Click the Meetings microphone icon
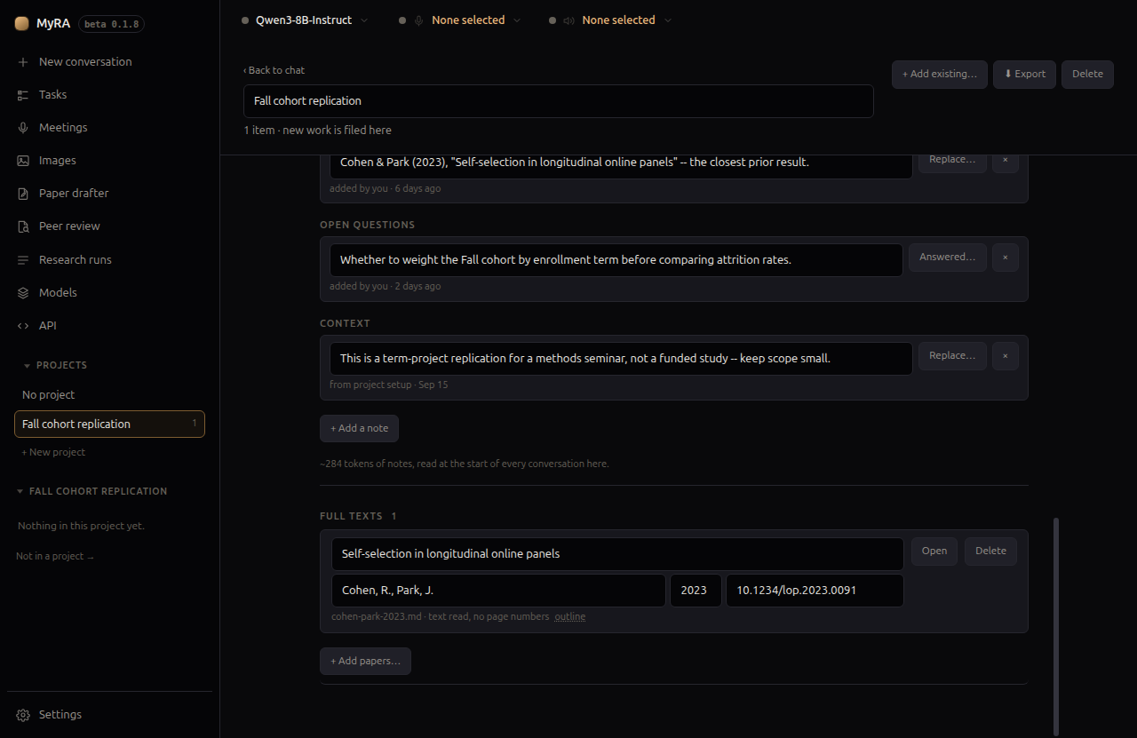Image resolution: width=1137 pixels, height=738 pixels. click(x=23, y=128)
